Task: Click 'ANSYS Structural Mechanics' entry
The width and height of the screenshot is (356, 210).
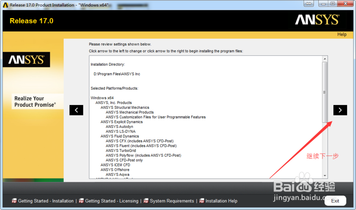Action: 125,107
